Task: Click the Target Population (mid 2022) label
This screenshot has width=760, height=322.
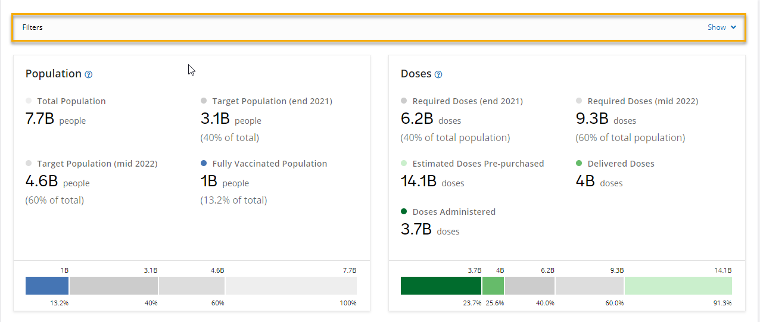Action: click(97, 164)
